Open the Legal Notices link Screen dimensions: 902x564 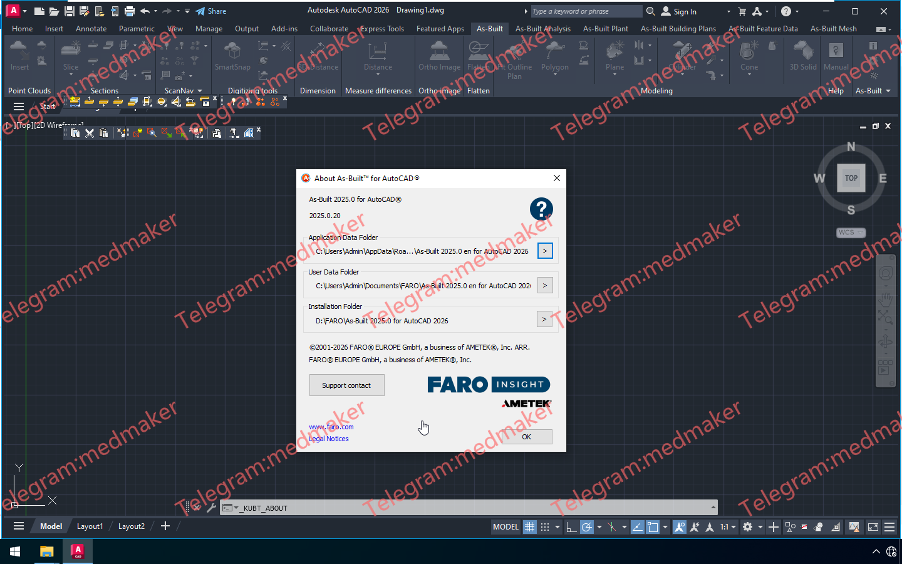tap(329, 439)
